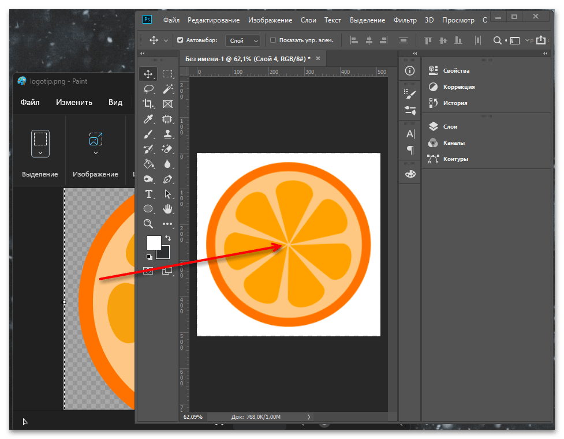Open the Слой auto-select dropdown
Image resolution: width=564 pixels, height=439 pixels.
[x=244, y=40]
